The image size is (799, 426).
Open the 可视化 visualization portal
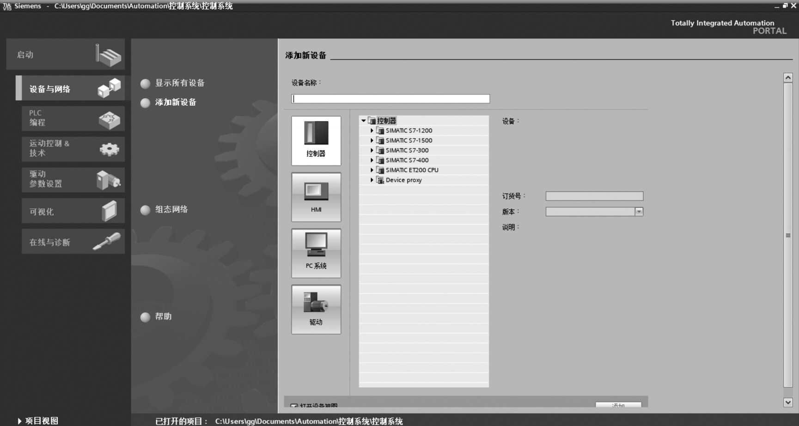(x=73, y=211)
